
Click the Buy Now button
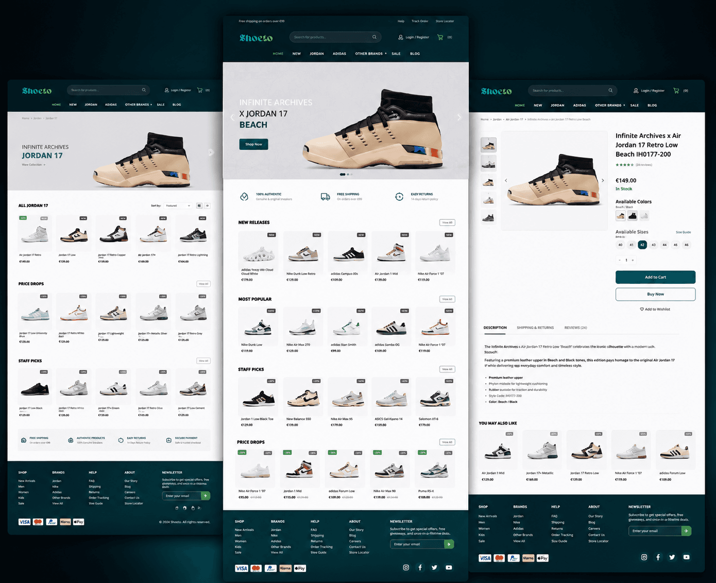point(655,294)
